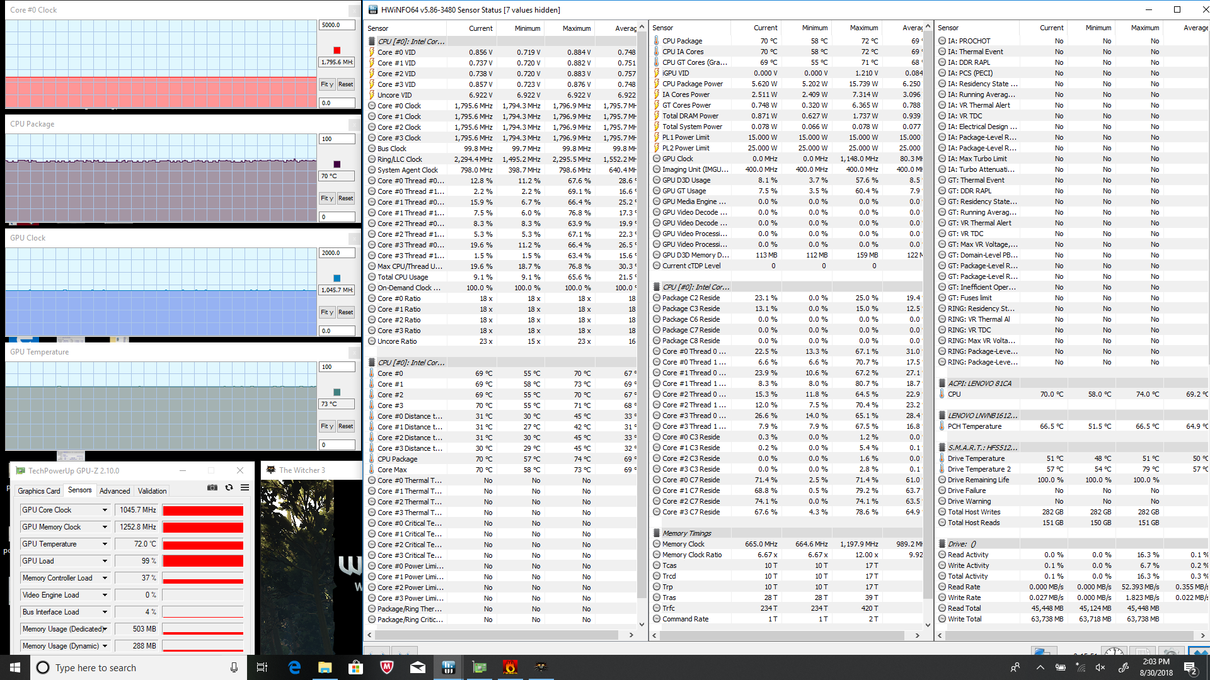This screenshot has height=680, width=1210.
Task: Click down arrow of first HWiNFO panel scrollbar
Action: point(642,625)
